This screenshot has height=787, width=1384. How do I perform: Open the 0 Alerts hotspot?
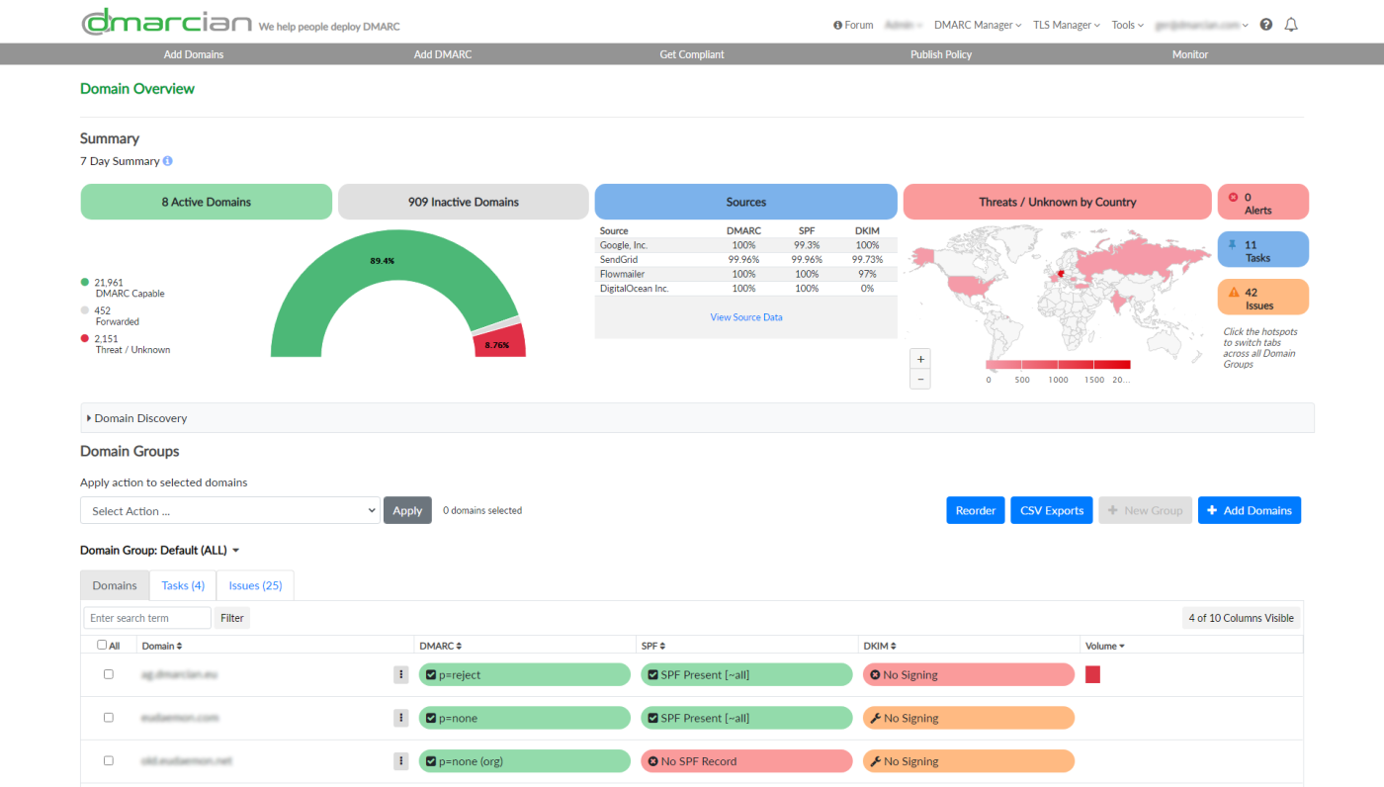(1263, 202)
